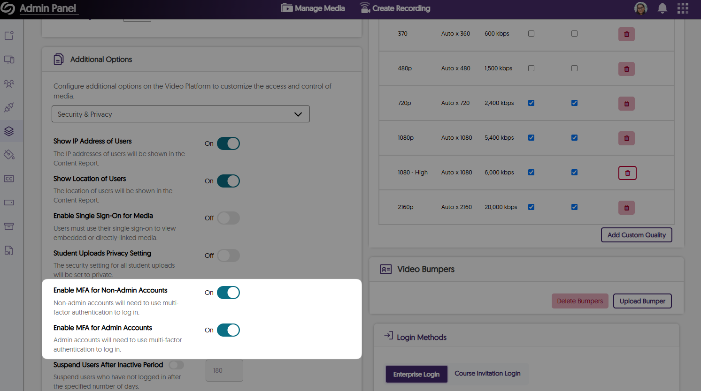
Task: Enable Single Sign-On for Media
Action: coord(229,218)
